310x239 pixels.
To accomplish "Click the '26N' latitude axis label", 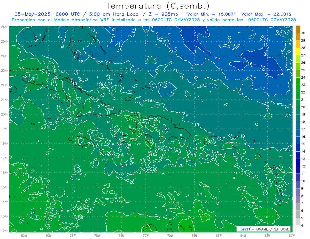I will coord(4,27).
